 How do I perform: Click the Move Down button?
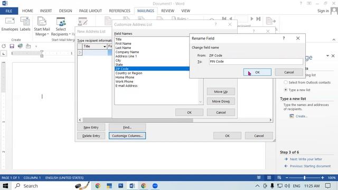[x=221, y=101]
